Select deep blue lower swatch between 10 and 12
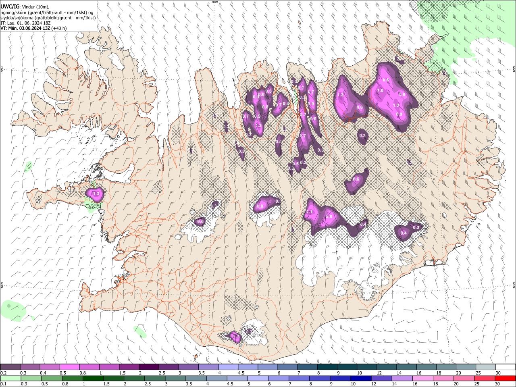This screenshot has height=387, width=516. point(361,378)
